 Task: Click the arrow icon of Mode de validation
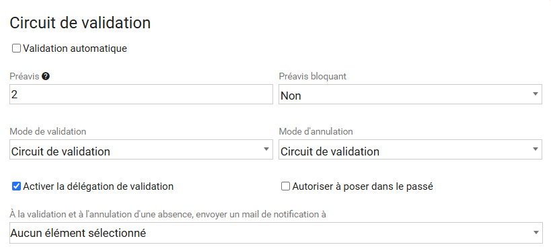tap(266, 149)
